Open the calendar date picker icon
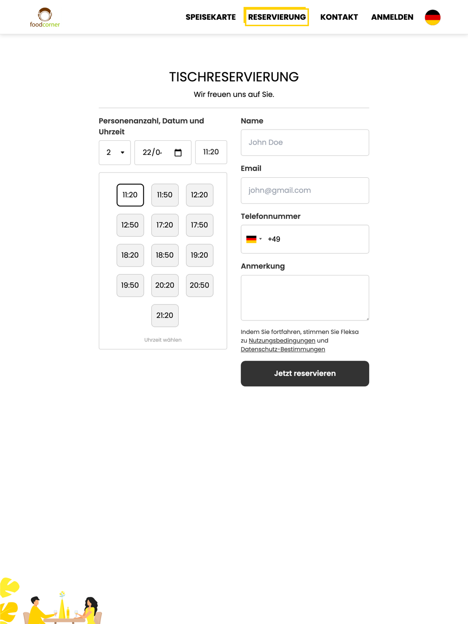Image resolution: width=468 pixels, height=624 pixels. click(178, 152)
